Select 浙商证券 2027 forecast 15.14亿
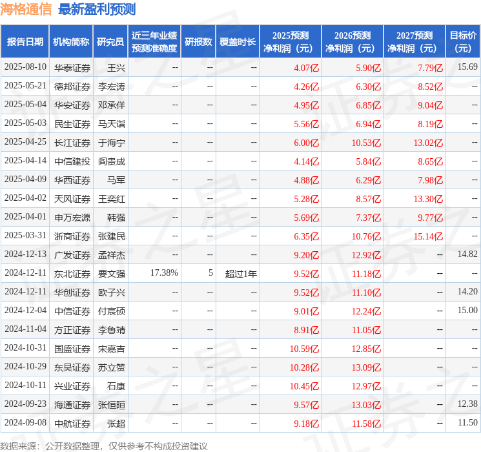This screenshot has width=481, height=452. point(428,236)
